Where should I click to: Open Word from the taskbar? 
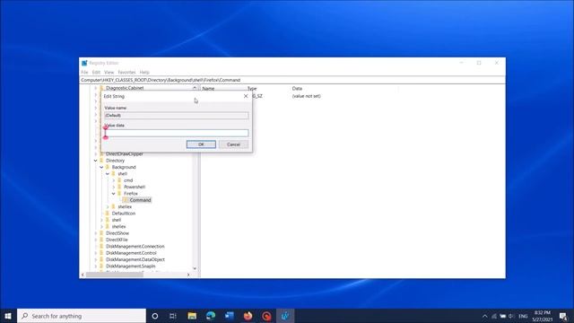(x=230, y=316)
